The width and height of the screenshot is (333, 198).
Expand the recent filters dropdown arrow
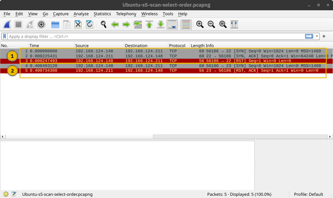click(x=317, y=36)
